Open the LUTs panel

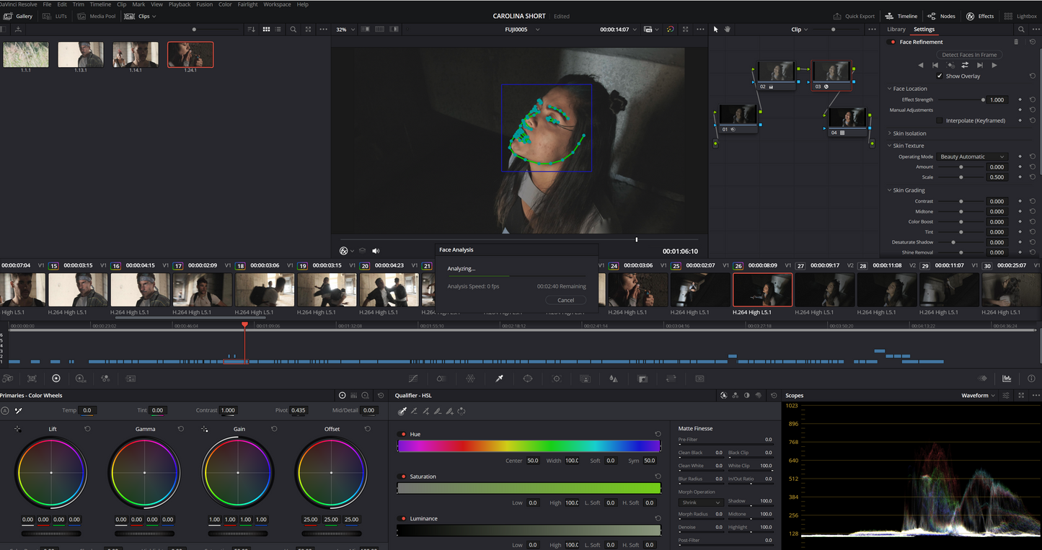pyautogui.click(x=53, y=16)
